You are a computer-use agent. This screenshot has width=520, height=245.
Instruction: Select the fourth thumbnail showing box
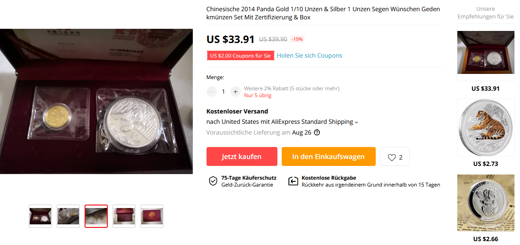(124, 216)
